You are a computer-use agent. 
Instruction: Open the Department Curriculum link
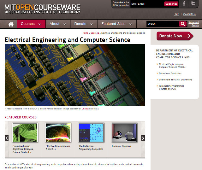(170, 73)
